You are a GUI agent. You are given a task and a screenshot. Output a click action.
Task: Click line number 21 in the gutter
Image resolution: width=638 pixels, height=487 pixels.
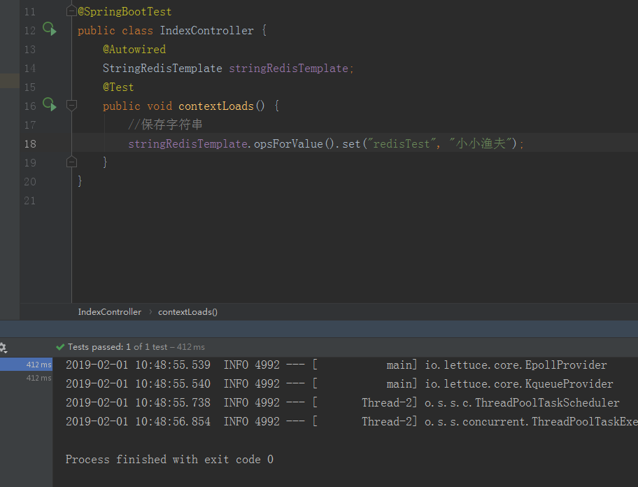pos(29,201)
